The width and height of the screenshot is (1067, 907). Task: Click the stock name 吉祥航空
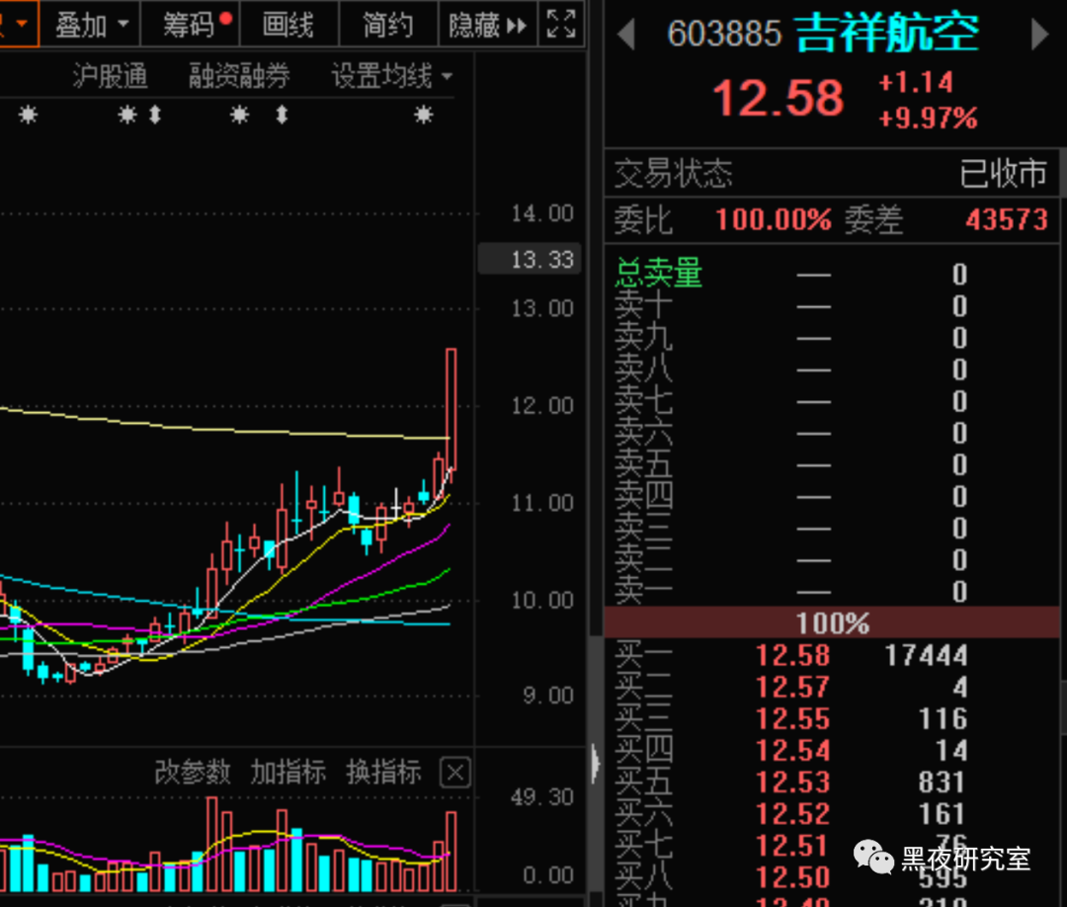pos(886,33)
